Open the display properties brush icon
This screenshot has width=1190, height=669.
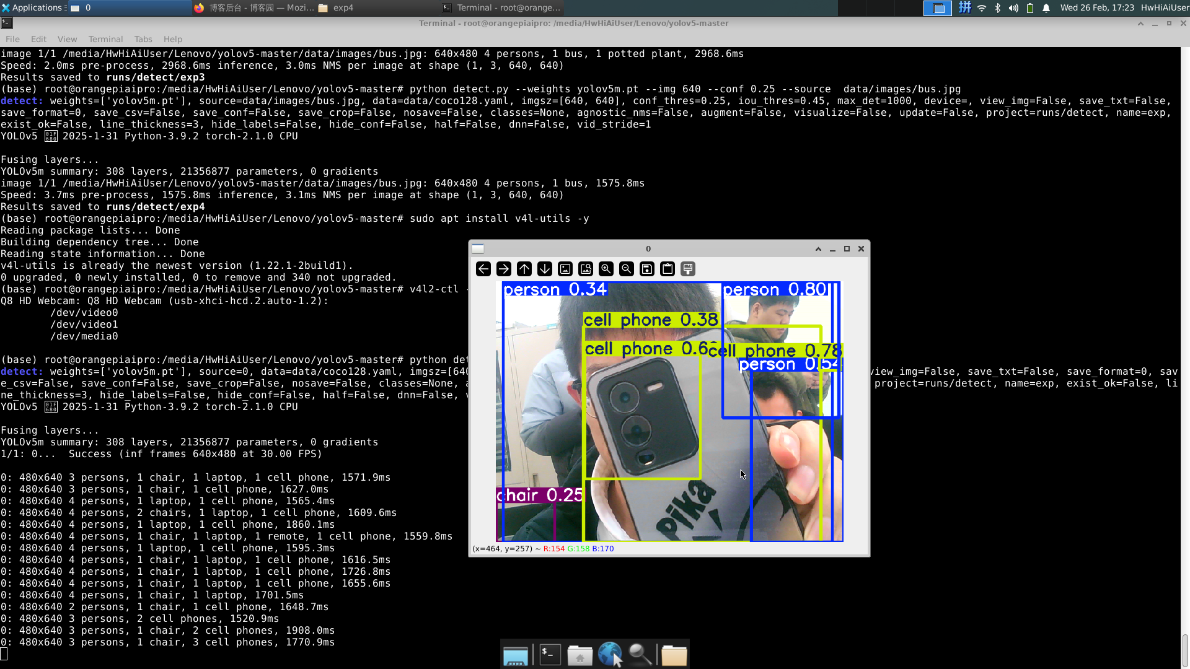click(688, 269)
